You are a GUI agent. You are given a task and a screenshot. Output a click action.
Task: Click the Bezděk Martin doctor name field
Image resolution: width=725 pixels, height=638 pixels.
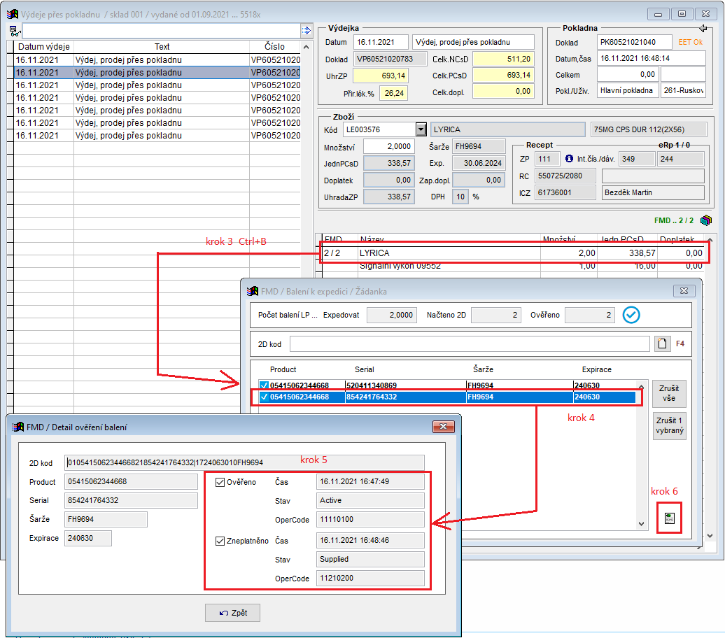(x=654, y=192)
